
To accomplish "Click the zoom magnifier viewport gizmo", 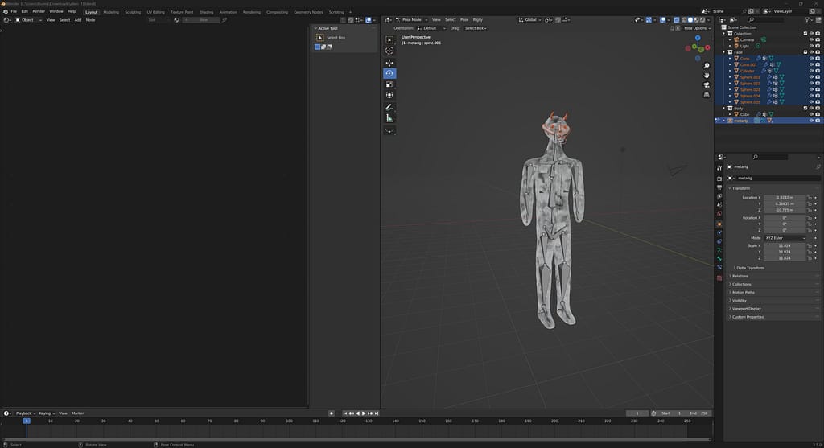I will pos(707,65).
